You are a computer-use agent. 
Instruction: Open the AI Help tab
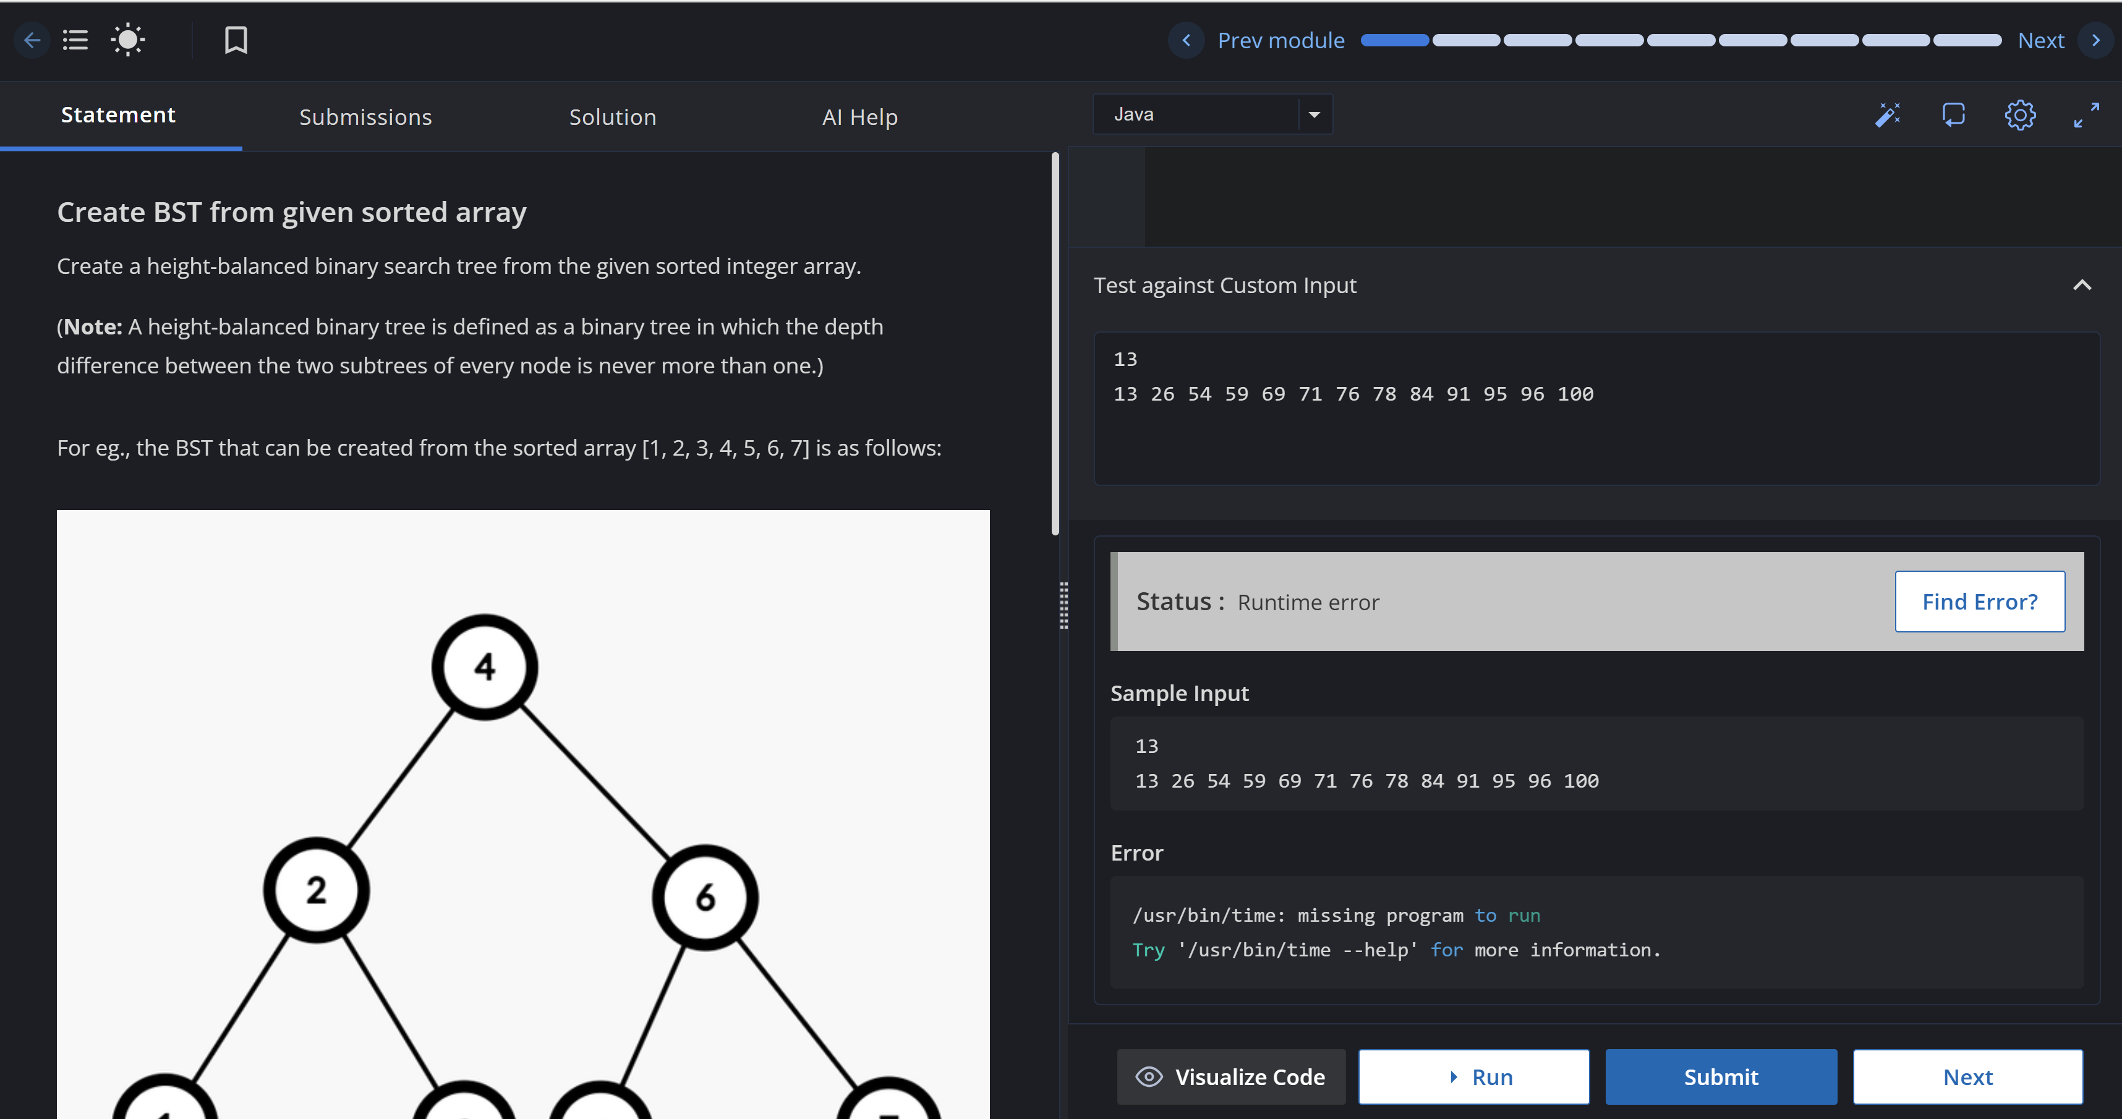(x=859, y=117)
